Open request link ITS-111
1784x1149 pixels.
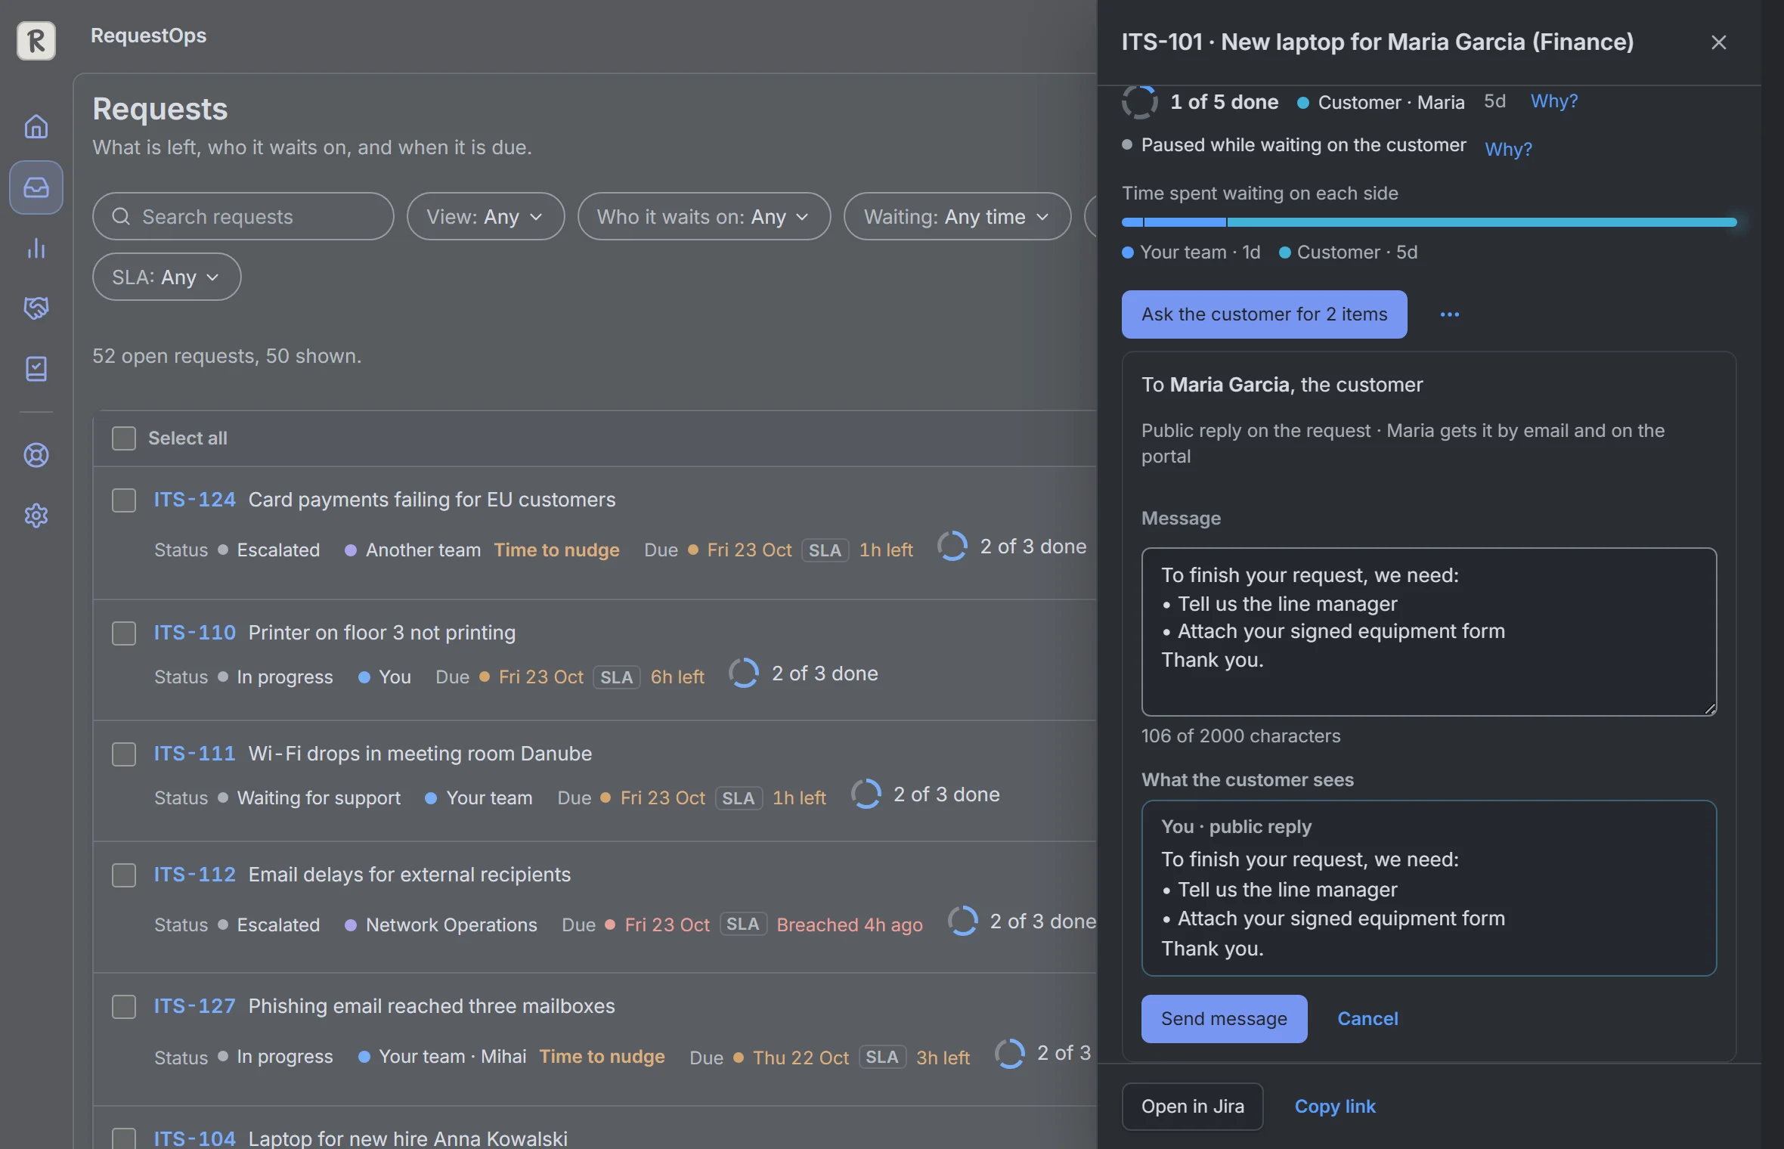[194, 754]
